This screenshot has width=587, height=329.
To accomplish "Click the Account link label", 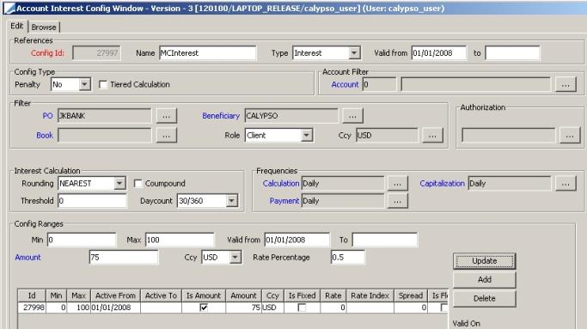I will 345,84.
